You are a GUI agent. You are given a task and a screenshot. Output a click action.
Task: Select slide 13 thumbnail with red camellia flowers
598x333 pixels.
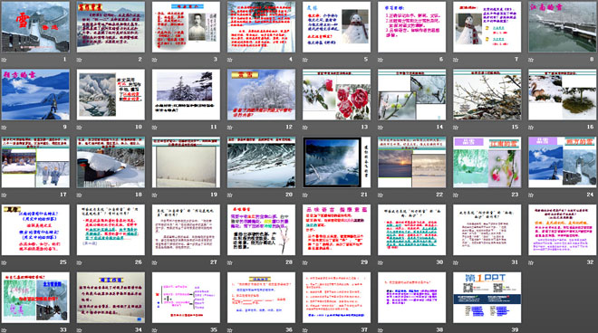coord(336,94)
